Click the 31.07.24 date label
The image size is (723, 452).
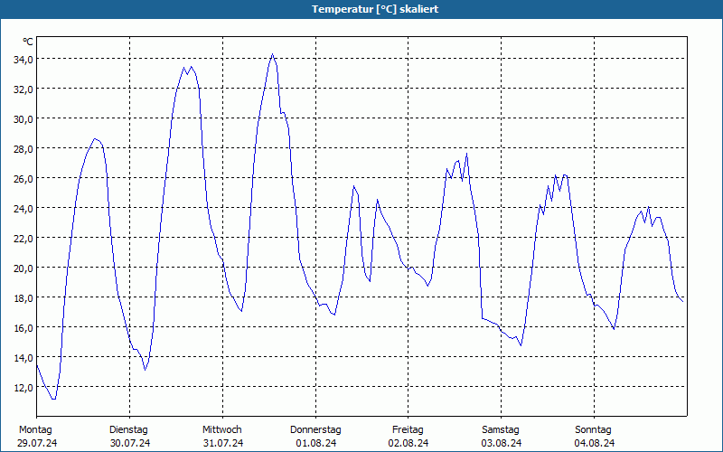click(x=223, y=443)
